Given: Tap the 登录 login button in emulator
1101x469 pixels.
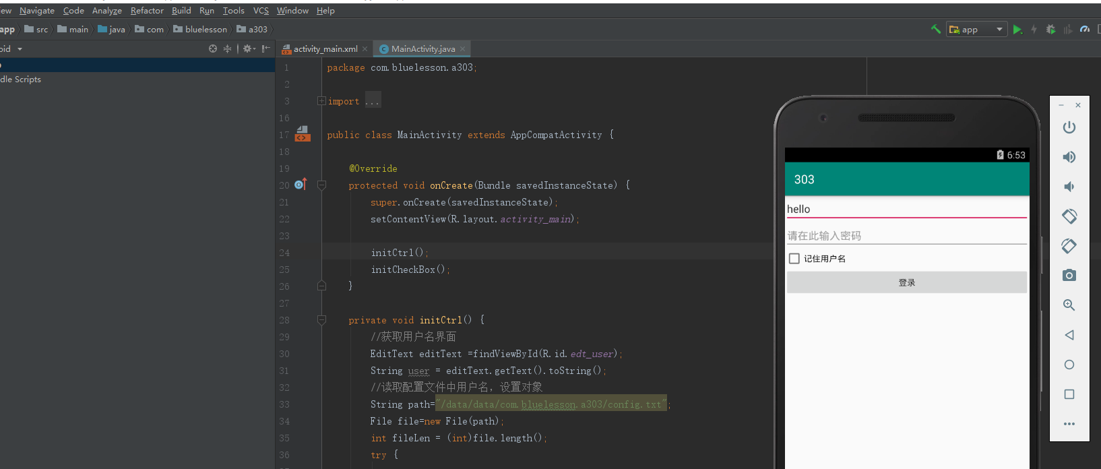Looking at the screenshot, I should coord(907,282).
